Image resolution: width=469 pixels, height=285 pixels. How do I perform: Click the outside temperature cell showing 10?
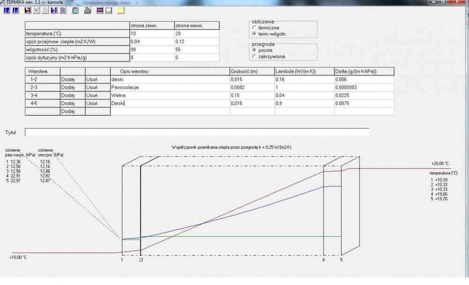pyautogui.click(x=151, y=34)
